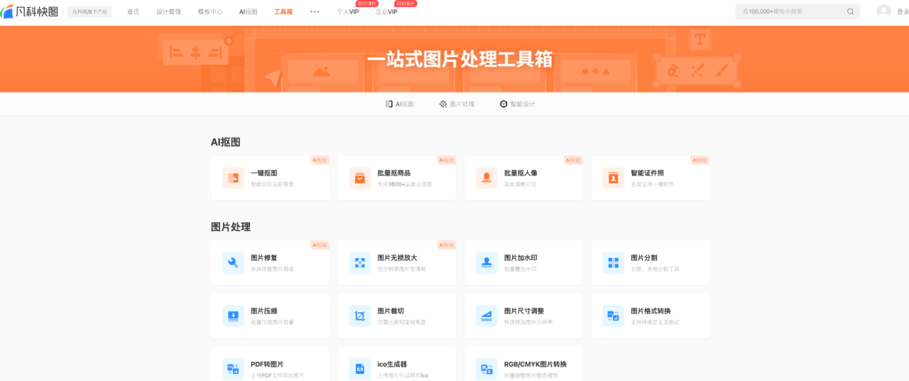Select the 图片修复 wrench icon
This screenshot has width=909, height=381.
pos(233,263)
